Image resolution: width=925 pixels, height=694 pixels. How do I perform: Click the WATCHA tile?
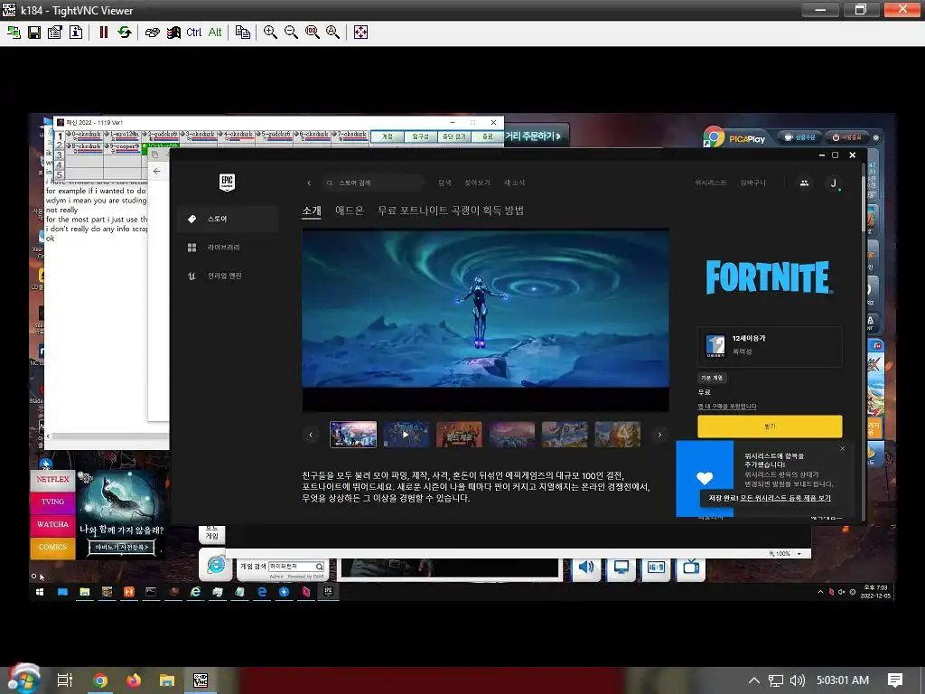point(52,525)
